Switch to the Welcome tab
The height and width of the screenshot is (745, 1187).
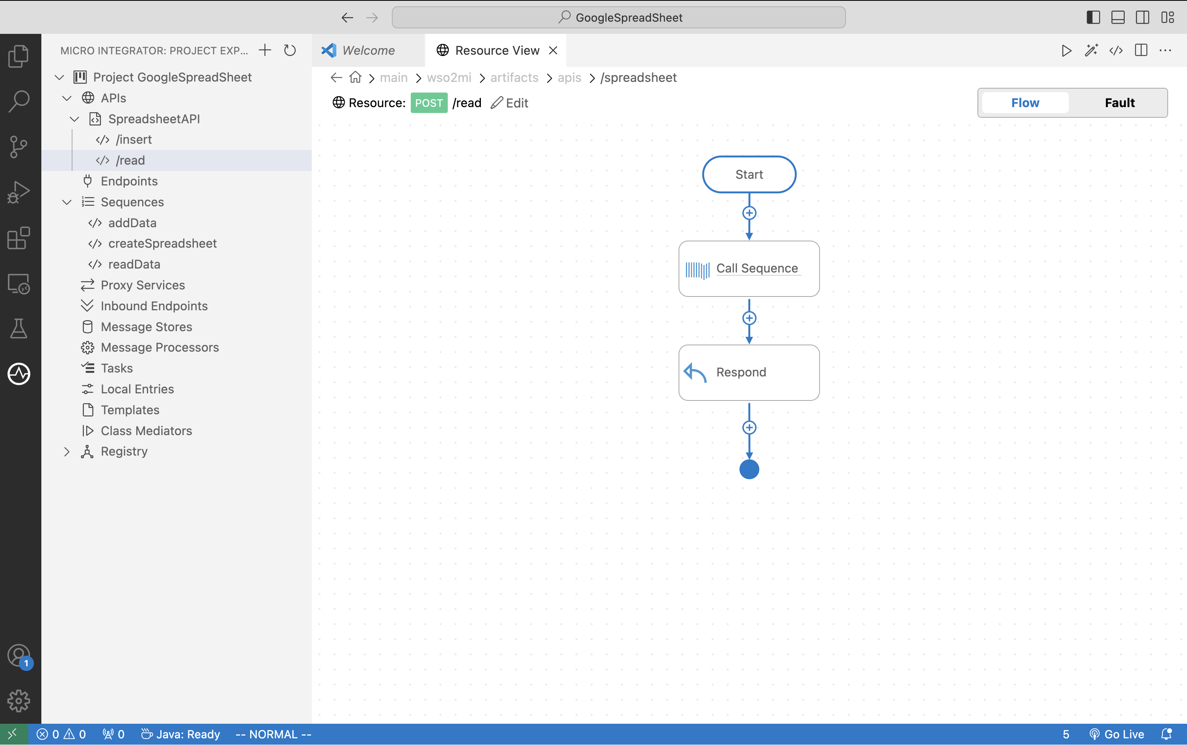[368, 50]
